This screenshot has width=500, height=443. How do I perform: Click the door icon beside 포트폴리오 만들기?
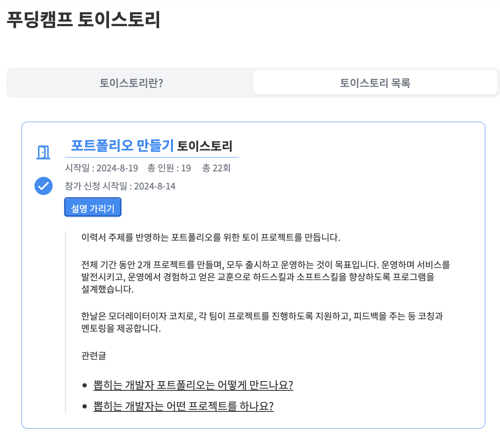[43, 152]
